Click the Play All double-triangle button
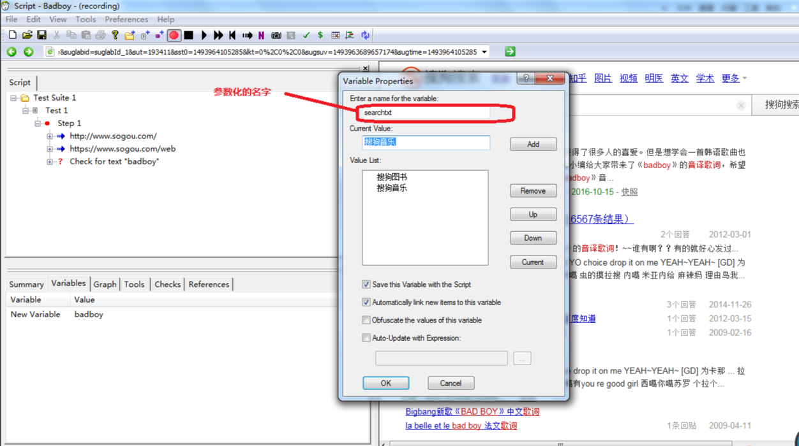Image resolution: width=799 pixels, height=446 pixels. point(218,35)
